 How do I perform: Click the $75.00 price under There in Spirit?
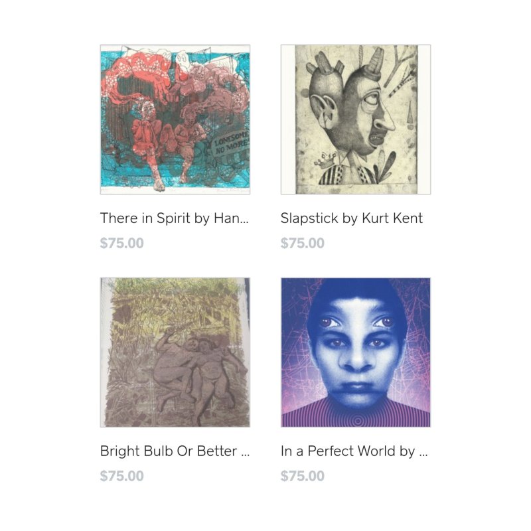tap(122, 243)
